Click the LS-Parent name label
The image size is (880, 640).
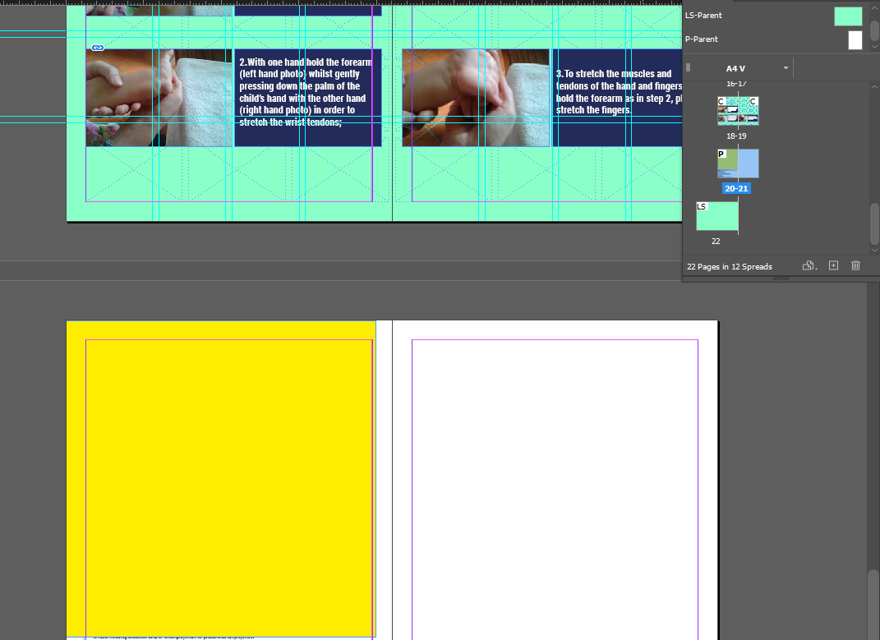click(x=703, y=15)
